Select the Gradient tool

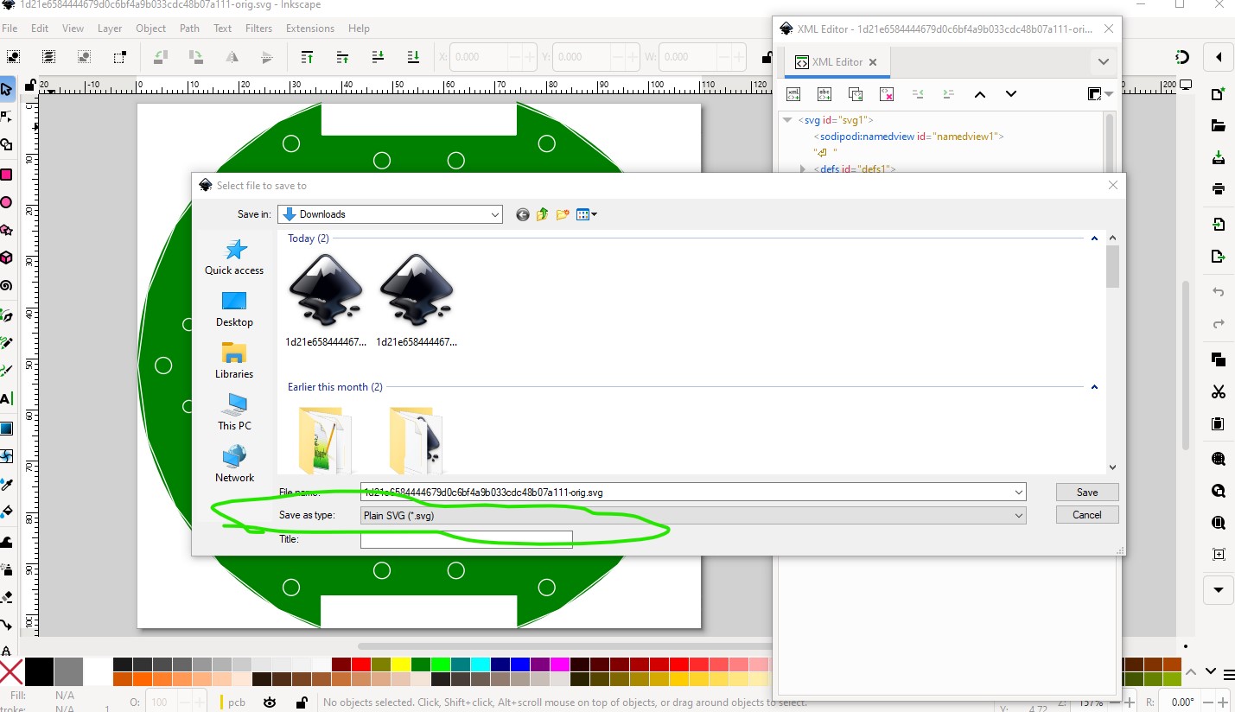click(x=6, y=428)
